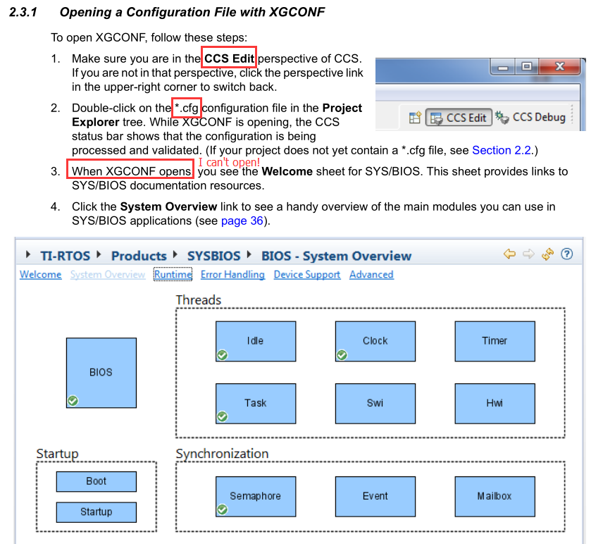Image resolution: width=603 pixels, height=544 pixels.
Task: Click green checkmark on the Idle block
Action: point(223,354)
